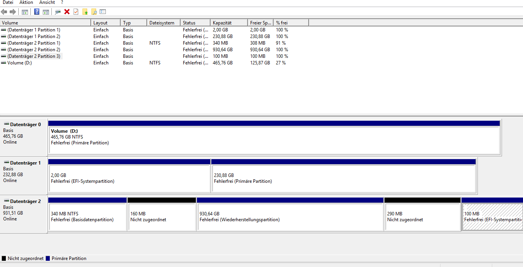Open the Ansicht menu

47,2
